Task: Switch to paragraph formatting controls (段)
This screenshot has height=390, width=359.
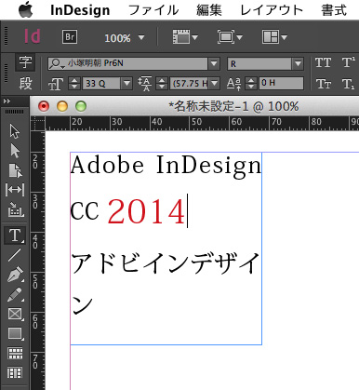Action: coord(25,83)
